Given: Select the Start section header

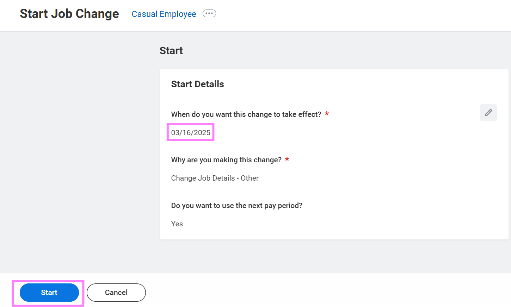Looking at the screenshot, I should click(x=171, y=50).
